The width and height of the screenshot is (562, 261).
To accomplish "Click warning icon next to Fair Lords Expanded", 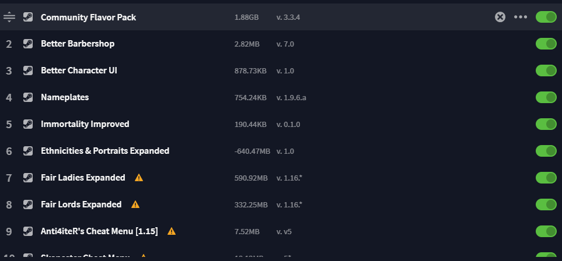I will [x=135, y=204].
